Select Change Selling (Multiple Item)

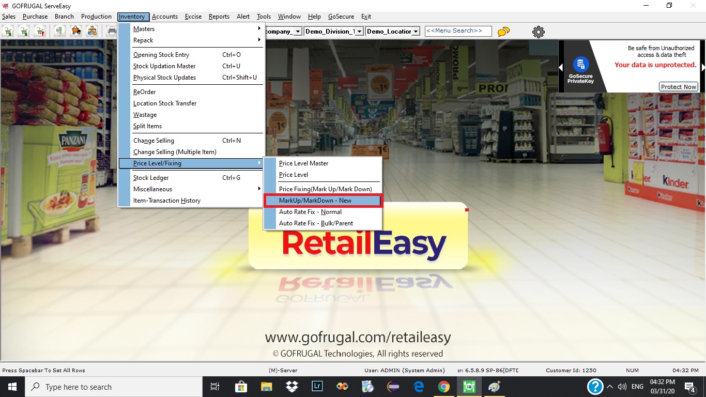pos(191,152)
